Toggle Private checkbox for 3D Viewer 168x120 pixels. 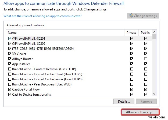pyautogui.click(x=132, y=54)
